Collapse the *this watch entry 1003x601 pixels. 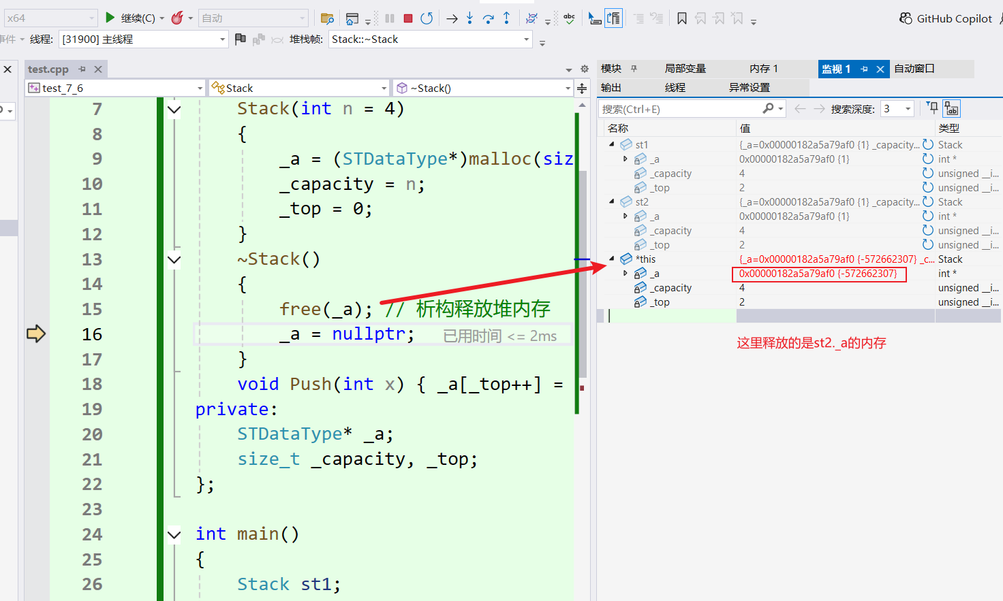[612, 259]
